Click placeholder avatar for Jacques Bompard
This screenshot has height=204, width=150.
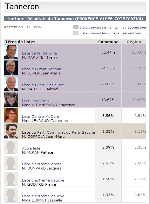(x=11, y=163)
